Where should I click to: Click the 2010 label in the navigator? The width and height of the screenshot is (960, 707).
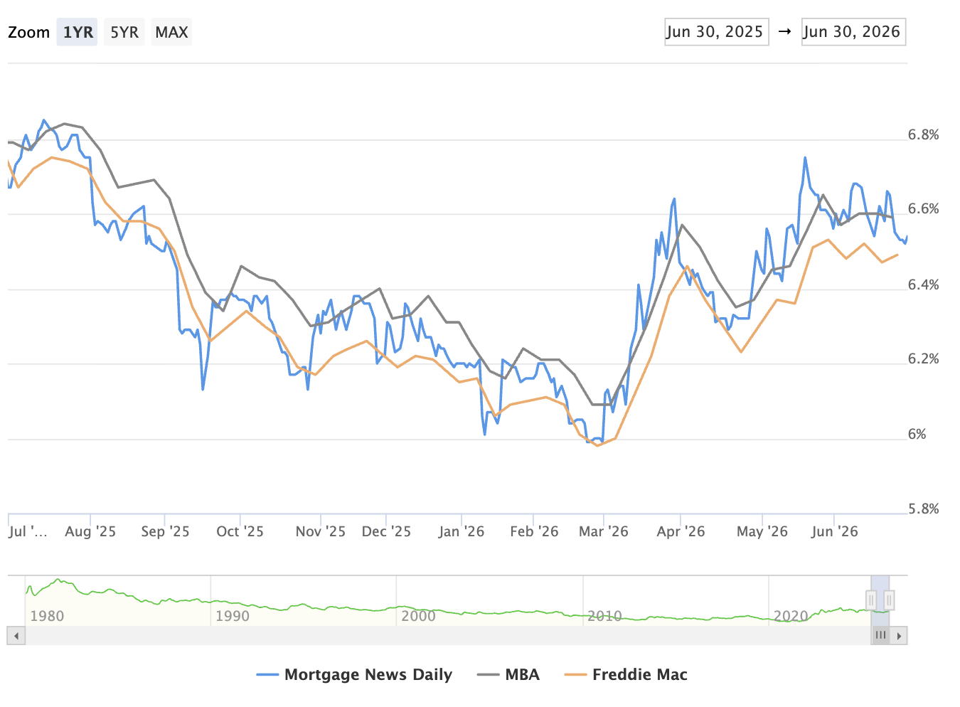(604, 616)
